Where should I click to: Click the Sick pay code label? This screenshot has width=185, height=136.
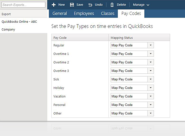(x=56, y=79)
